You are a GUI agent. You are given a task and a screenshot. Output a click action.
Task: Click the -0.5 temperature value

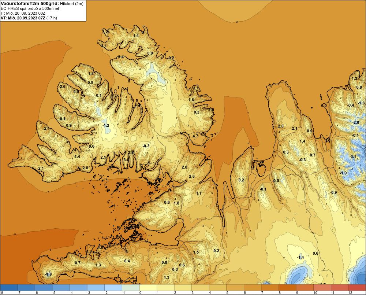276,181
